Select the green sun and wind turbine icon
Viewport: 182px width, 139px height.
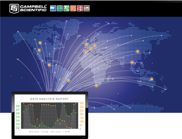pyautogui.click(x=66, y=8)
